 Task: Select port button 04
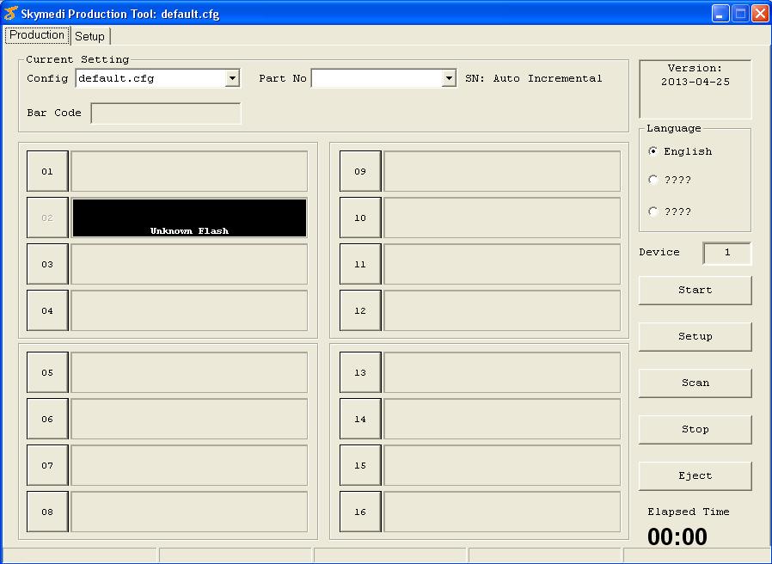tap(47, 310)
